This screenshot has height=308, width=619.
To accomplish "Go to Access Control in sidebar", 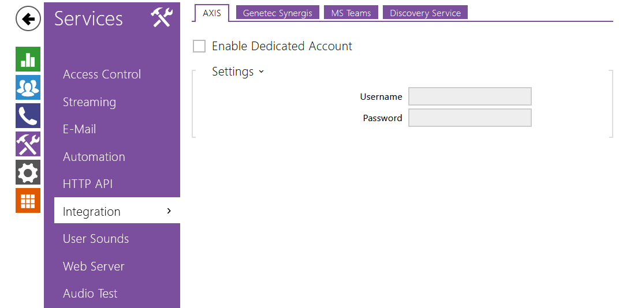I will pyautogui.click(x=102, y=74).
